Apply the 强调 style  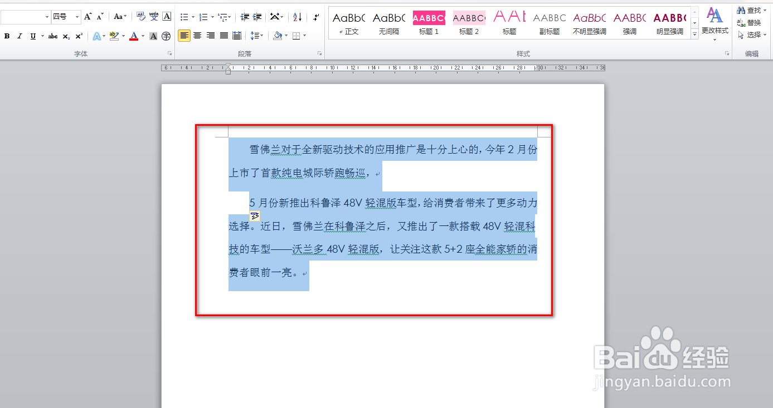pos(630,23)
